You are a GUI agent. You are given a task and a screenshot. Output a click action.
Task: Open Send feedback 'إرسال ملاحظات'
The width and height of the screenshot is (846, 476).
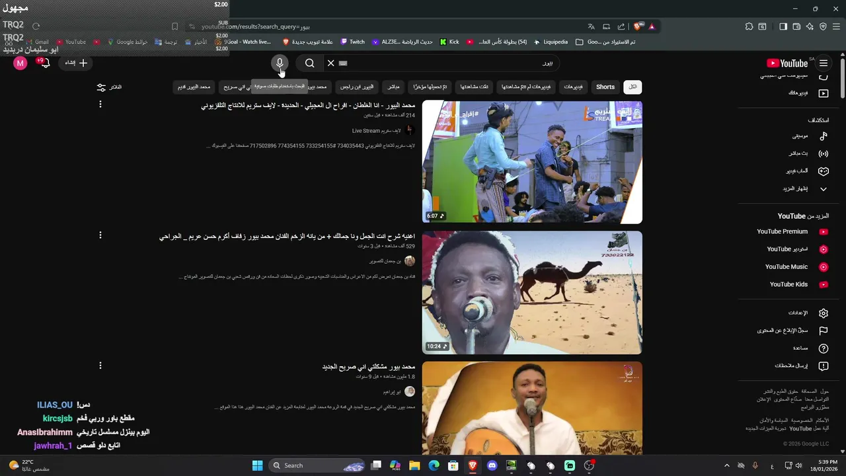800,366
